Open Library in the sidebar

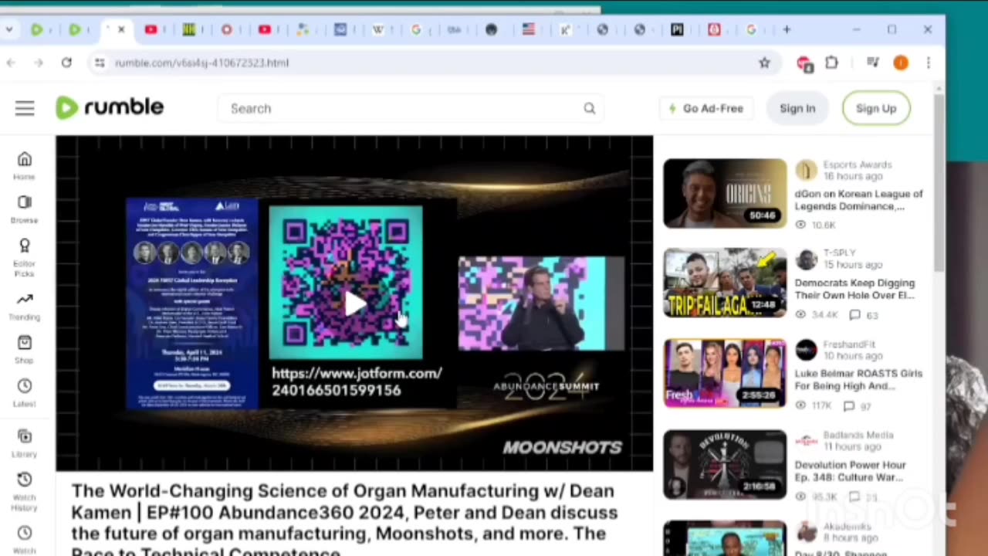coord(24,443)
